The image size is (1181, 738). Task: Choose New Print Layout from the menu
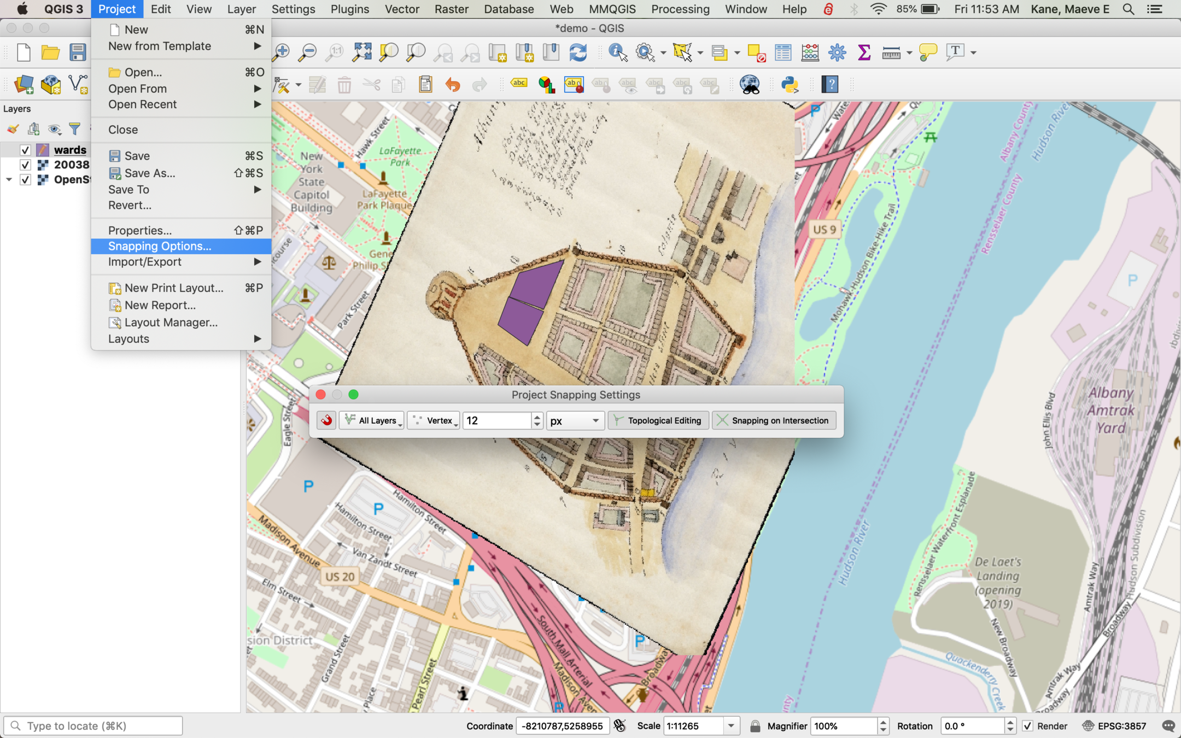point(173,288)
